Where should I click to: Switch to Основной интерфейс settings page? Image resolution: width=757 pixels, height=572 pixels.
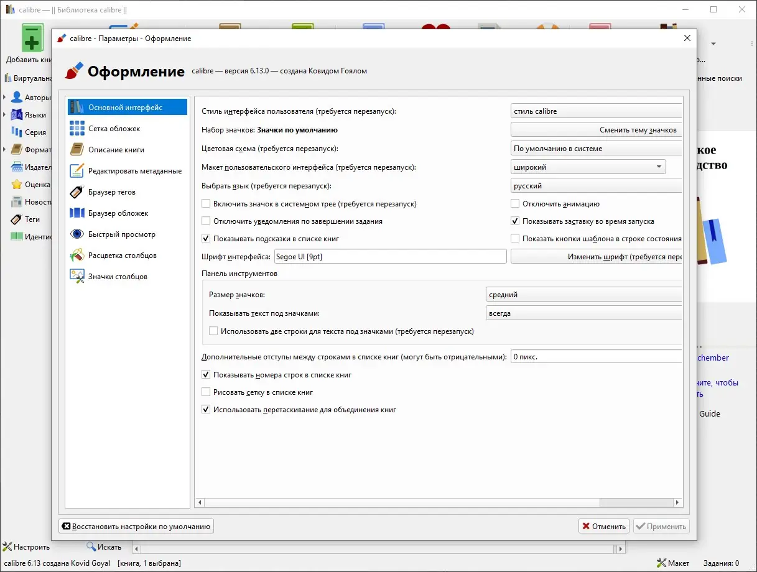tap(128, 107)
